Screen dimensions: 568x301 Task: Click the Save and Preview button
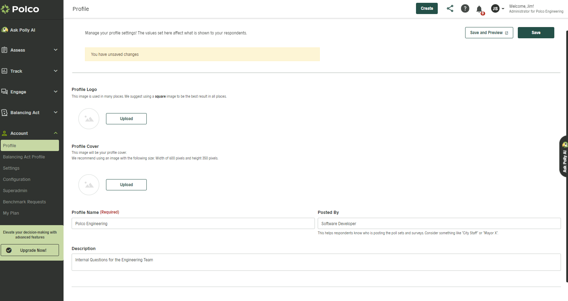coord(489,33)
